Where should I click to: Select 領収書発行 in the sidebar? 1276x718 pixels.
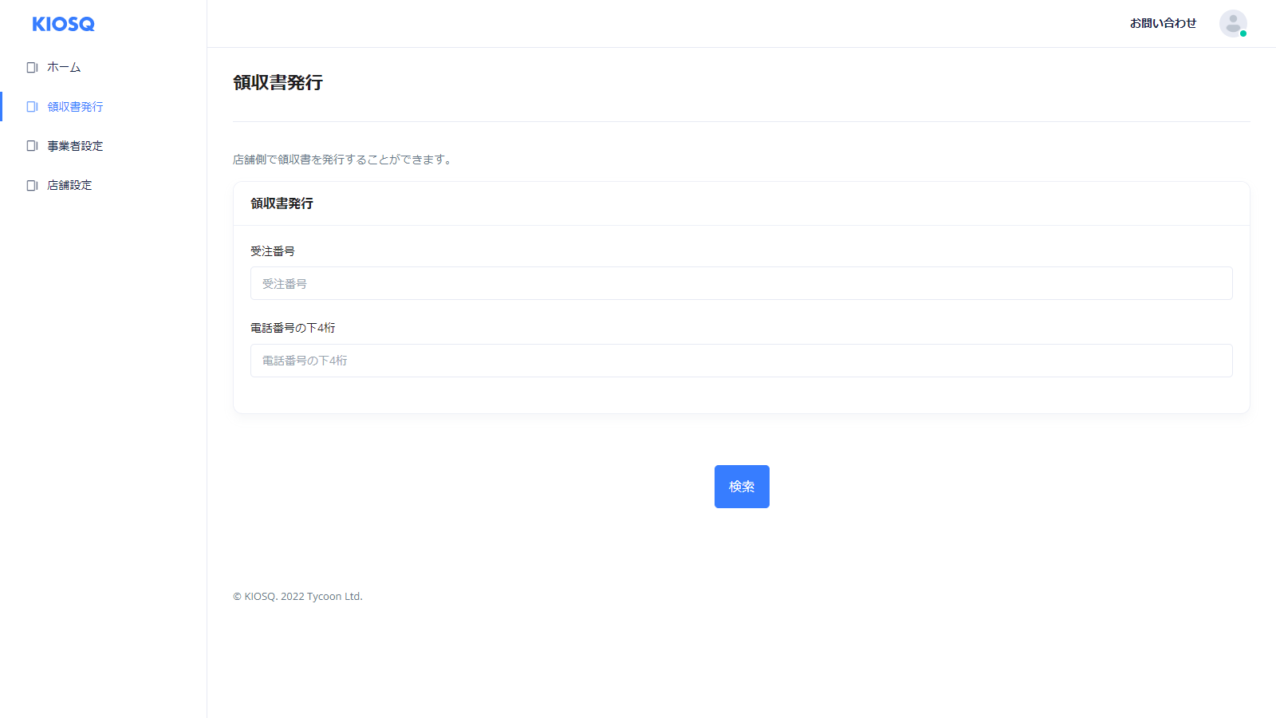tap(75, 107)
